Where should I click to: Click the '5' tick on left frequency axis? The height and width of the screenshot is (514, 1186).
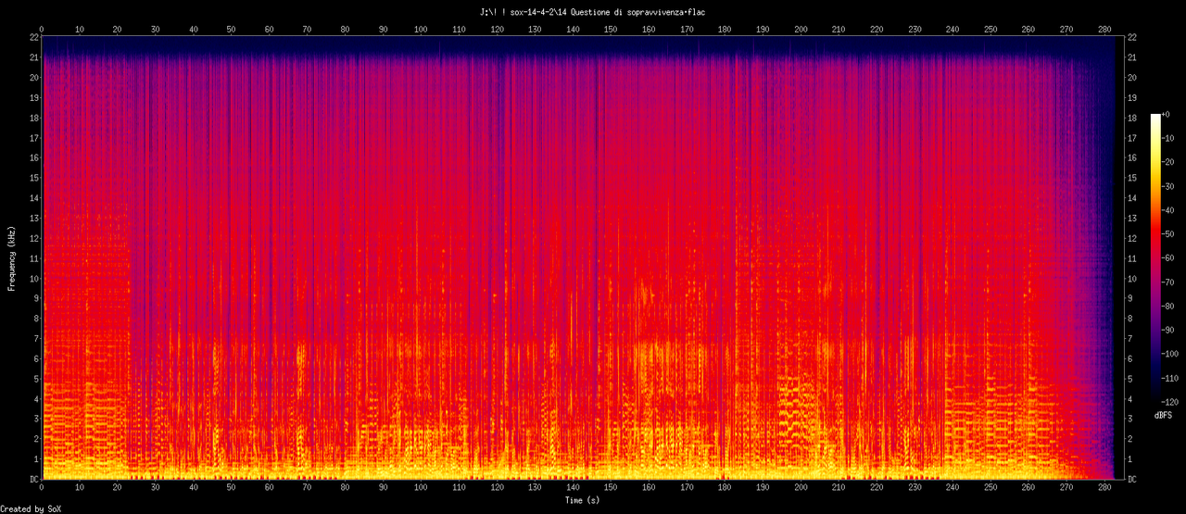(35, 379)
